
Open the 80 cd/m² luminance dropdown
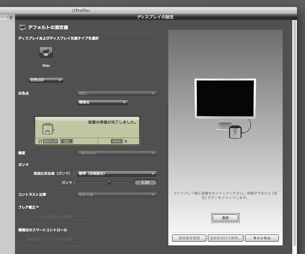click(x=117, y=153)
